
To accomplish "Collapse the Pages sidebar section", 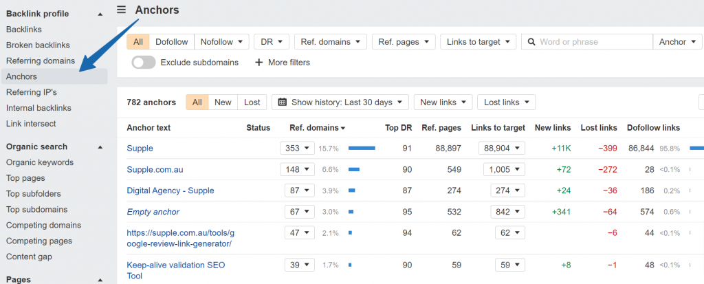I will (x=100, y=280).
